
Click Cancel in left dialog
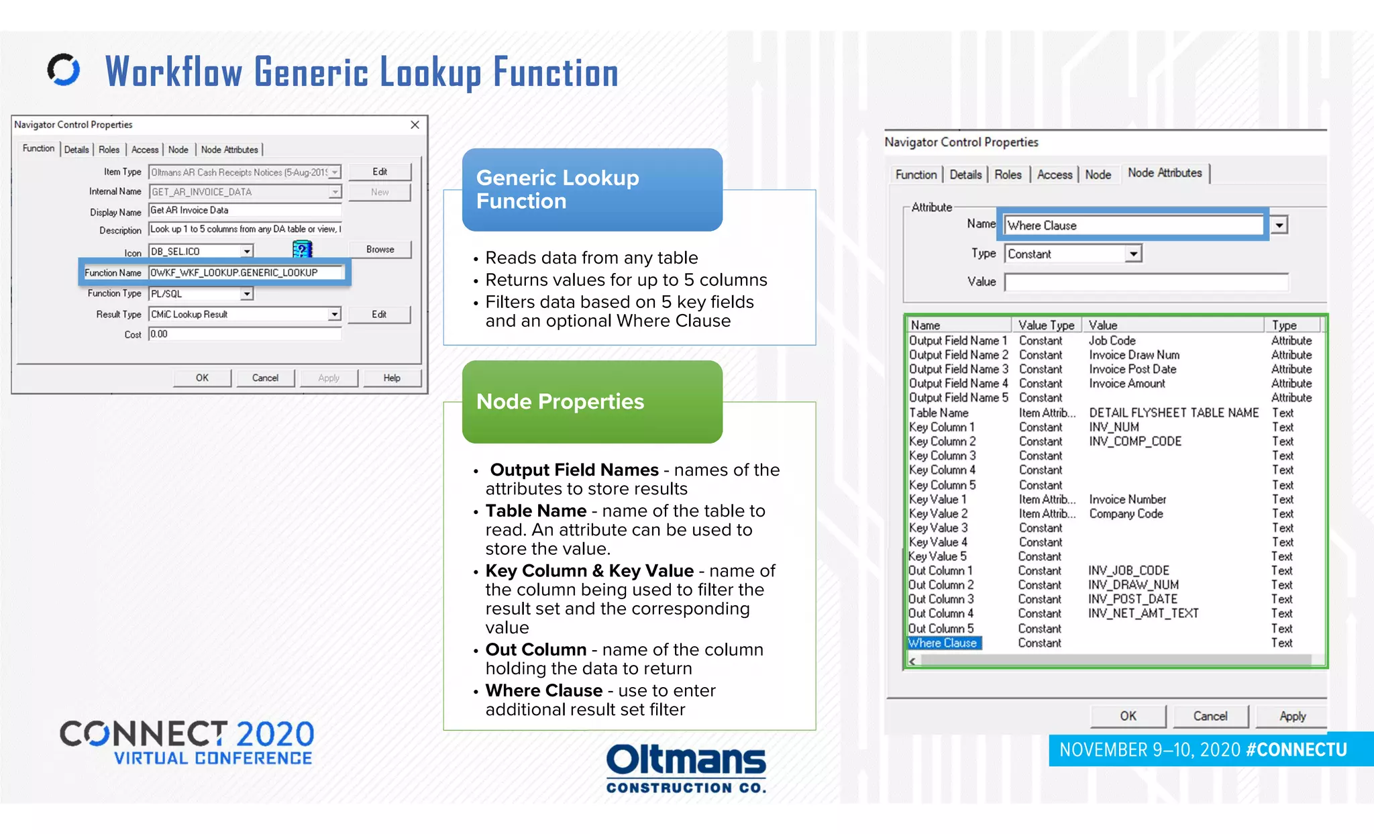(265, 378)
